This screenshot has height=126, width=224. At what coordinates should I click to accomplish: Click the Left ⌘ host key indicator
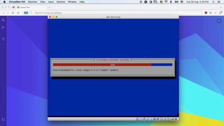click(174, 119)
